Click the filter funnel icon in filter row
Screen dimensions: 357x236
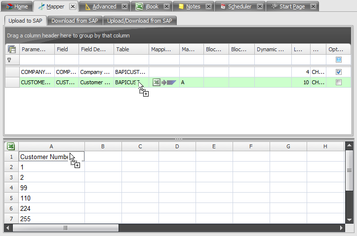coord(9,60)
